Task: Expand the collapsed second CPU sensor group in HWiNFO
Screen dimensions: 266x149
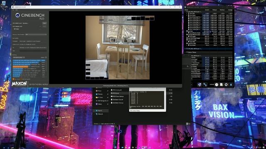Action: (185, 49)
